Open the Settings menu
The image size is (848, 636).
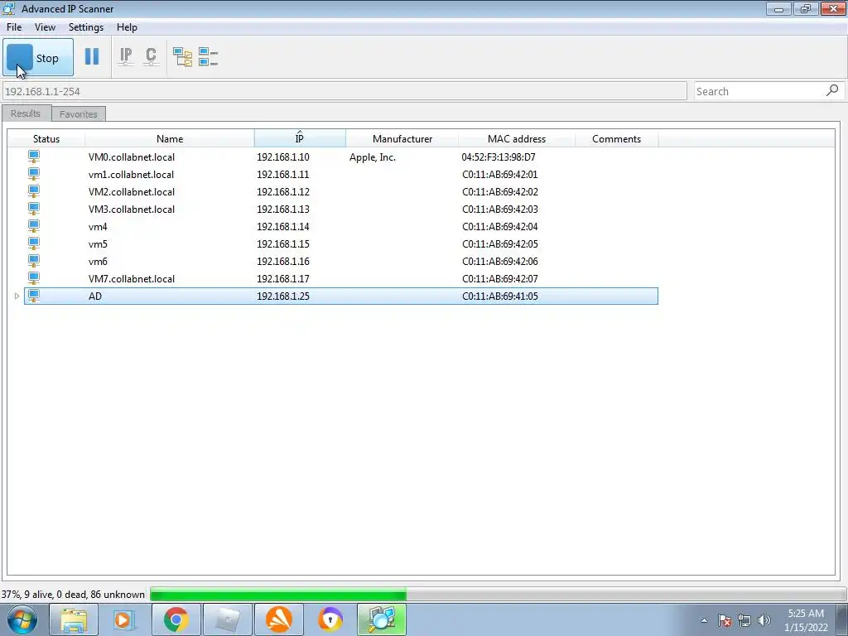click(86, 27)
